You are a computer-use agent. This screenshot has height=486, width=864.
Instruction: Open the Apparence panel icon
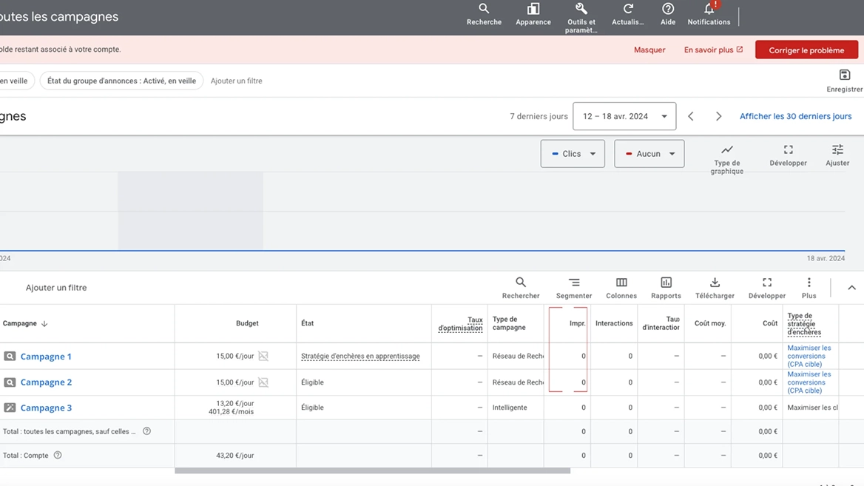tap(533, 9)
